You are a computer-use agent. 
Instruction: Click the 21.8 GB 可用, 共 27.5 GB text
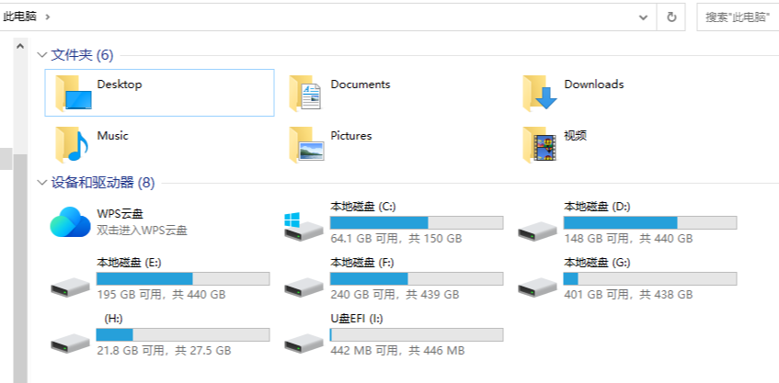pyautogui.click(x=164, y=351)
